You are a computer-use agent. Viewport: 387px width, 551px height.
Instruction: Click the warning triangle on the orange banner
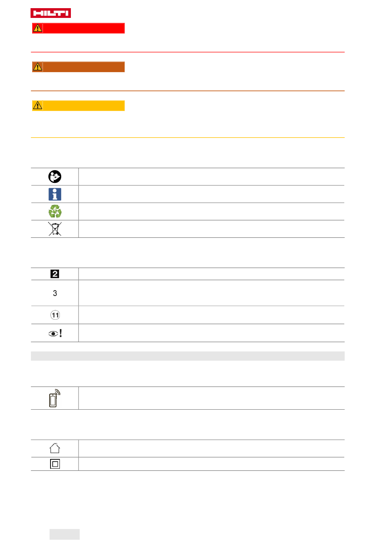point(37,67)
